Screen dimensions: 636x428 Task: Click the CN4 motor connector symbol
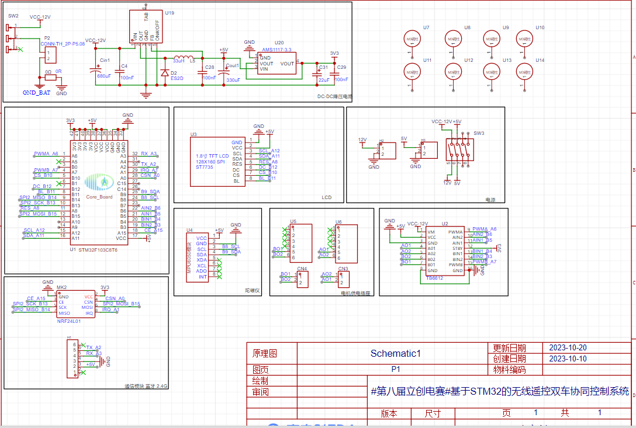click(x=303, y=280)
